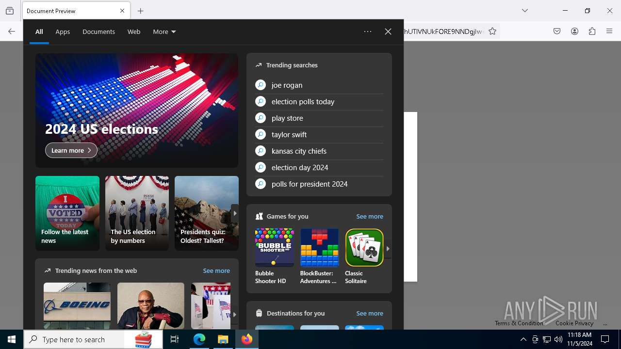Viewport: 621px width, 349px height.
Task: Open search panel options ellipsis
Action: point(368,32)
